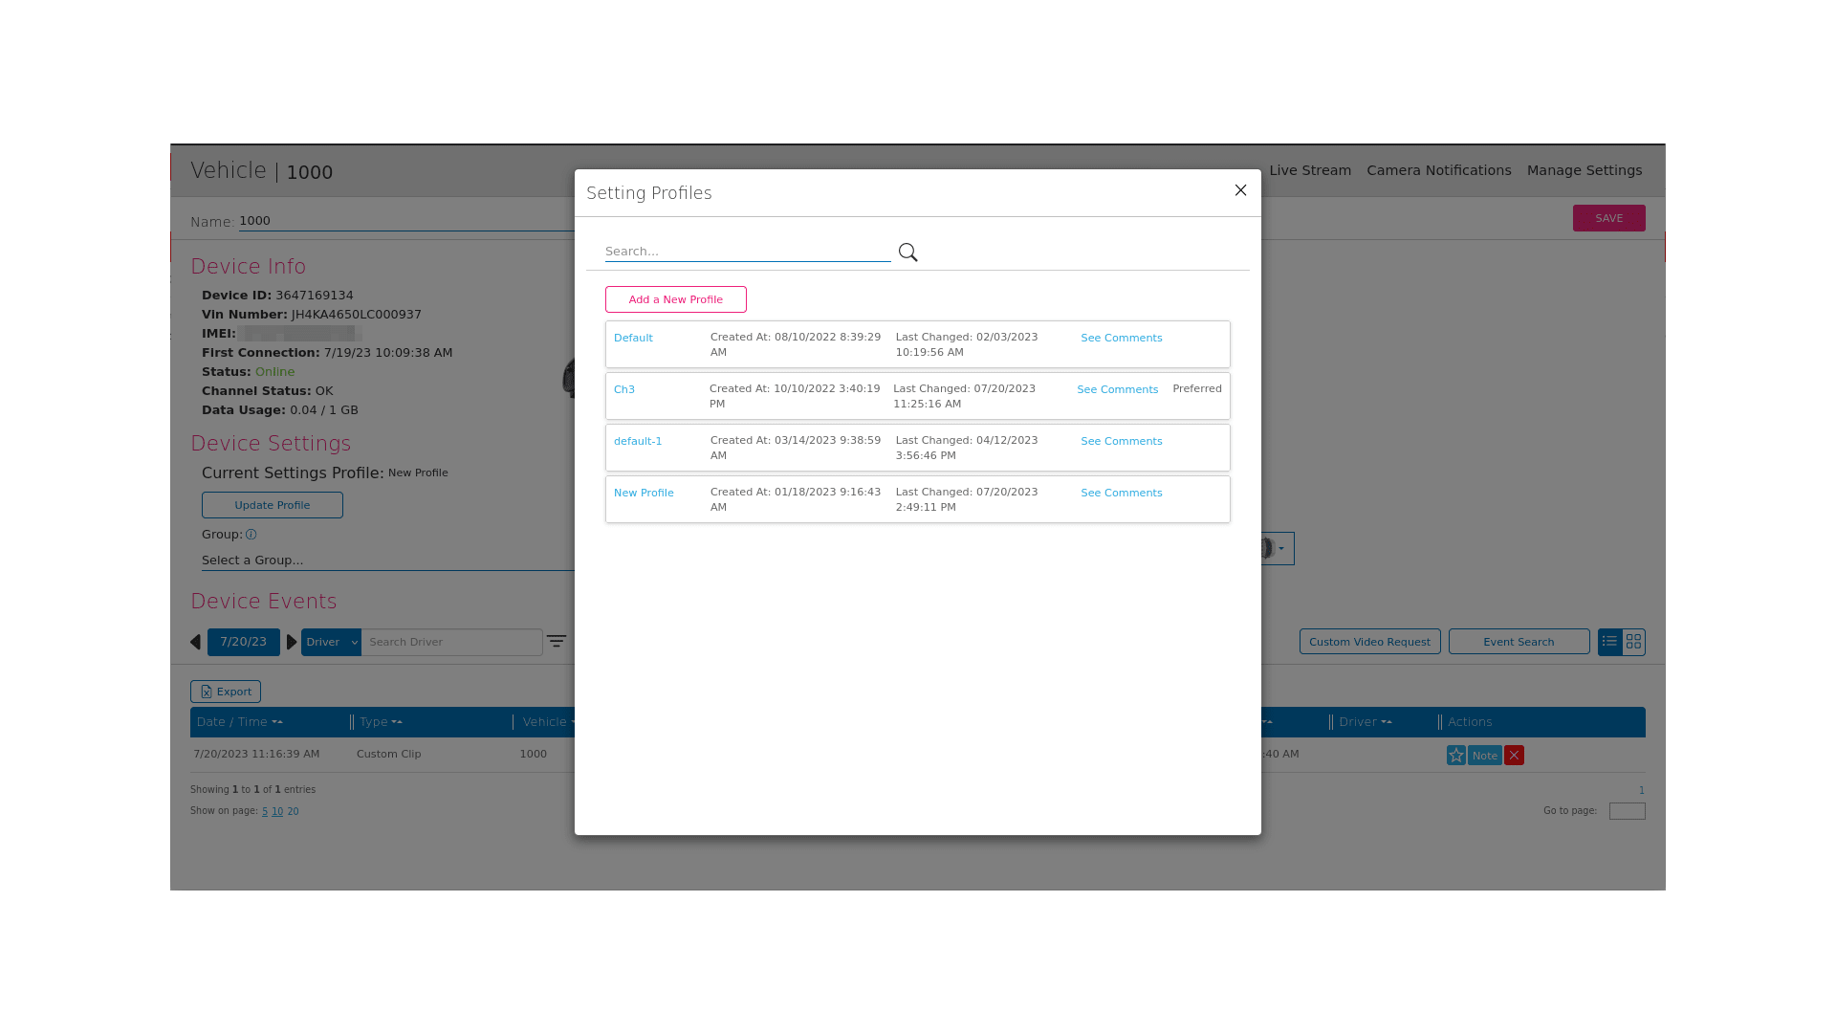Viewport: 1836px width, 1033px height.
Task: Open See Comments for Ch3 profile
Action: 1117,389
